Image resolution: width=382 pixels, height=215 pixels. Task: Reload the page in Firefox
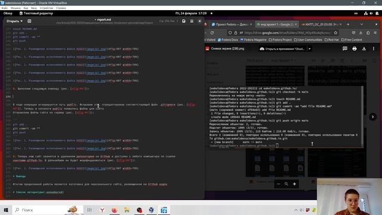212,33
